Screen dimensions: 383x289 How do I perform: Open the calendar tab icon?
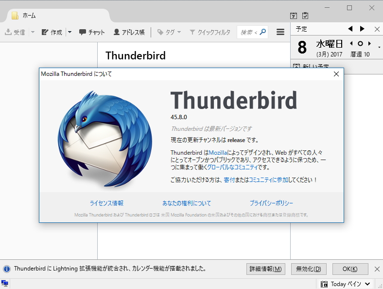coord(294,16)
